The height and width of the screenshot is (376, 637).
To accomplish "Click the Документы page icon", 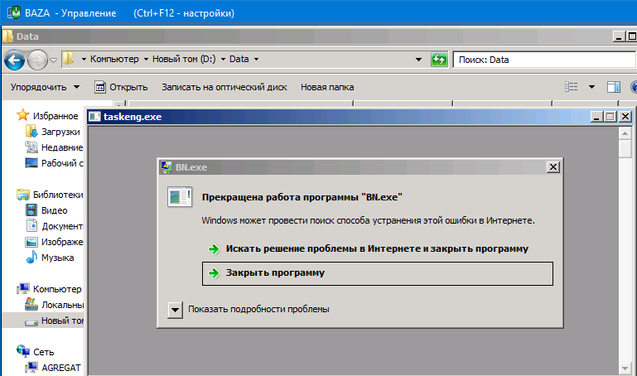I will tap(31, 226).
